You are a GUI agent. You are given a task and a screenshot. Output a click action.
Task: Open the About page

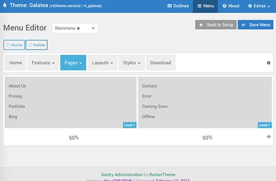coord(231,6)
